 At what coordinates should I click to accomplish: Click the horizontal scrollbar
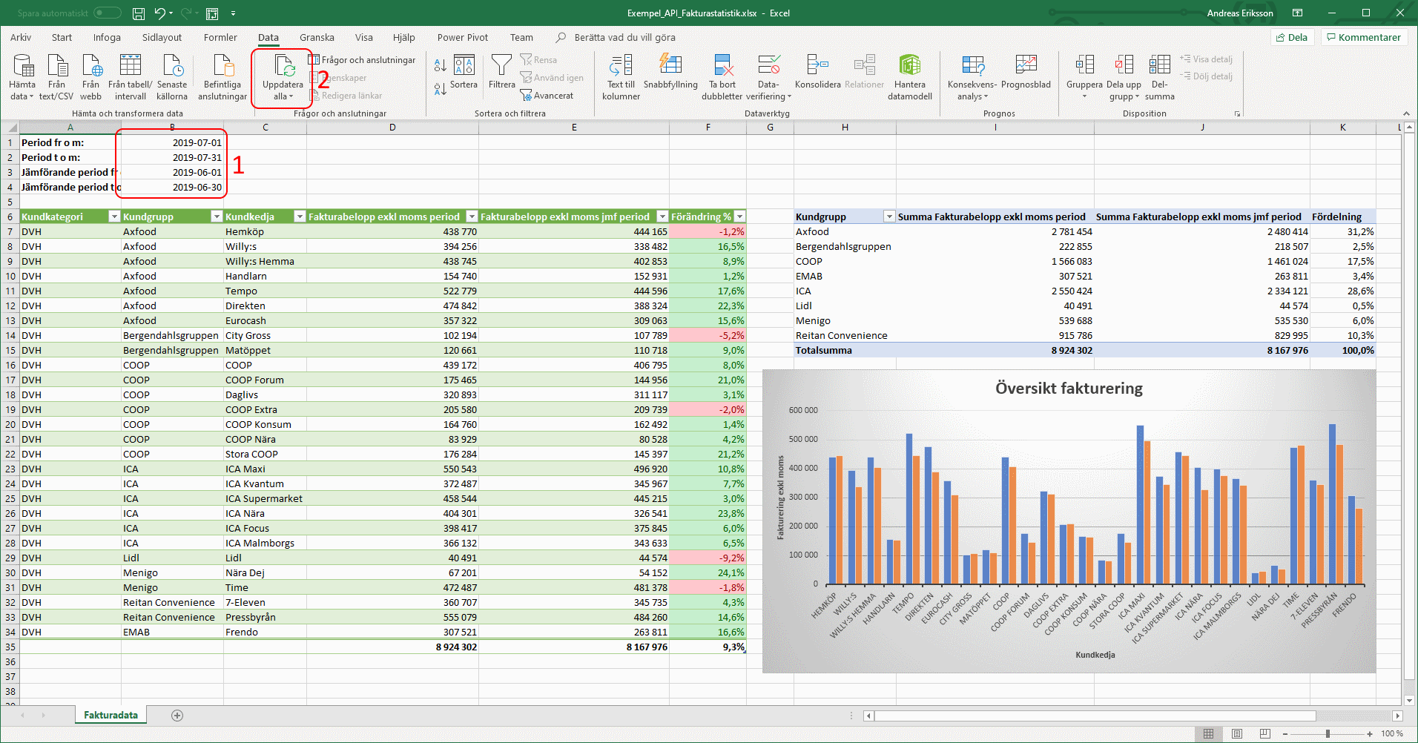click(1095, 716)
